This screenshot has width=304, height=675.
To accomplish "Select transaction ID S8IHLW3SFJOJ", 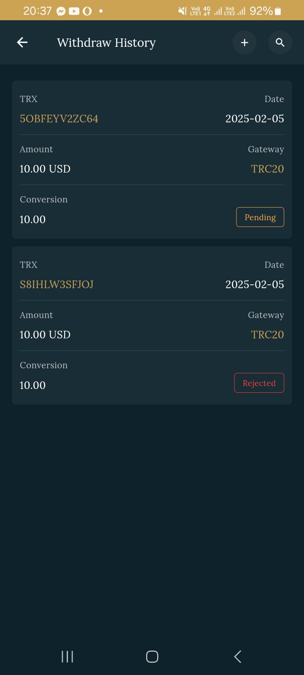I will 57,284.
